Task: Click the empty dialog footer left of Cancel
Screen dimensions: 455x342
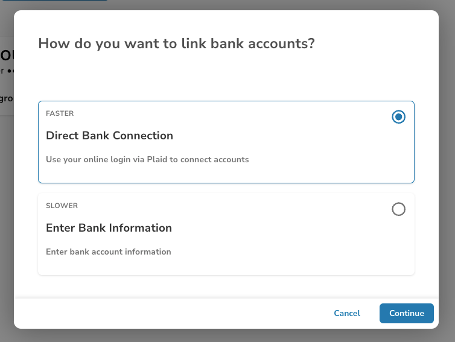Action: click(x=169, y=313)
